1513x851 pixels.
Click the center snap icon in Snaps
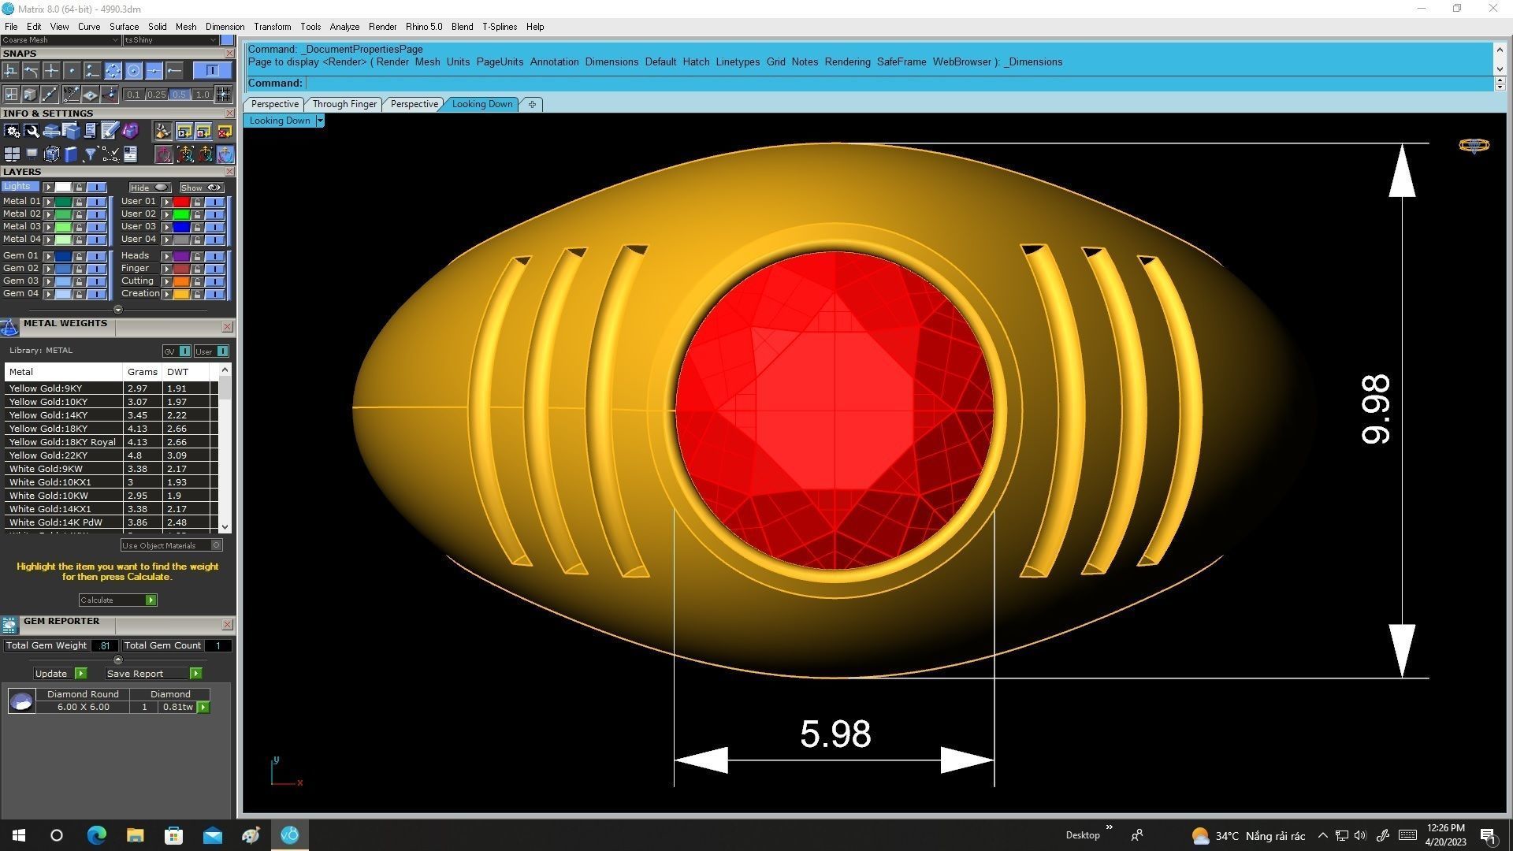(x=133, y=71)
